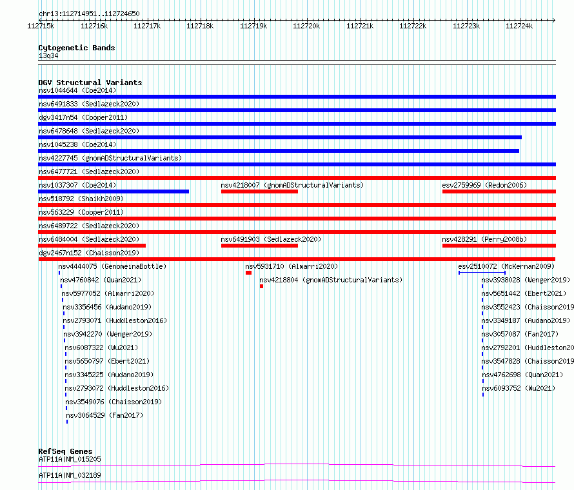Open the ATP11A|NM_032189 gene label
Screen dimensions: 574x490
tap(70, 475)
